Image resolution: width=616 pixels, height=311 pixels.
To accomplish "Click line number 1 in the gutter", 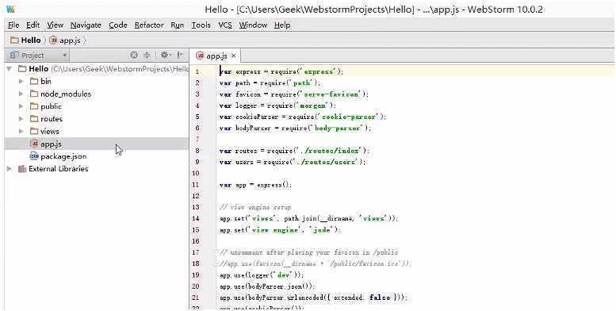I will 197,72.
